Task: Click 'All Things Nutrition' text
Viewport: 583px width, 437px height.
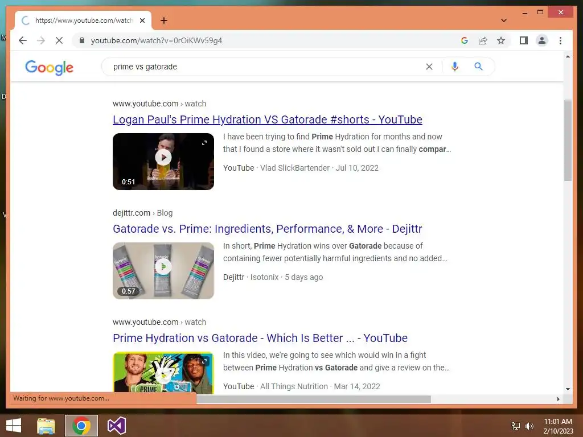Action: click(x=294, y=386)
